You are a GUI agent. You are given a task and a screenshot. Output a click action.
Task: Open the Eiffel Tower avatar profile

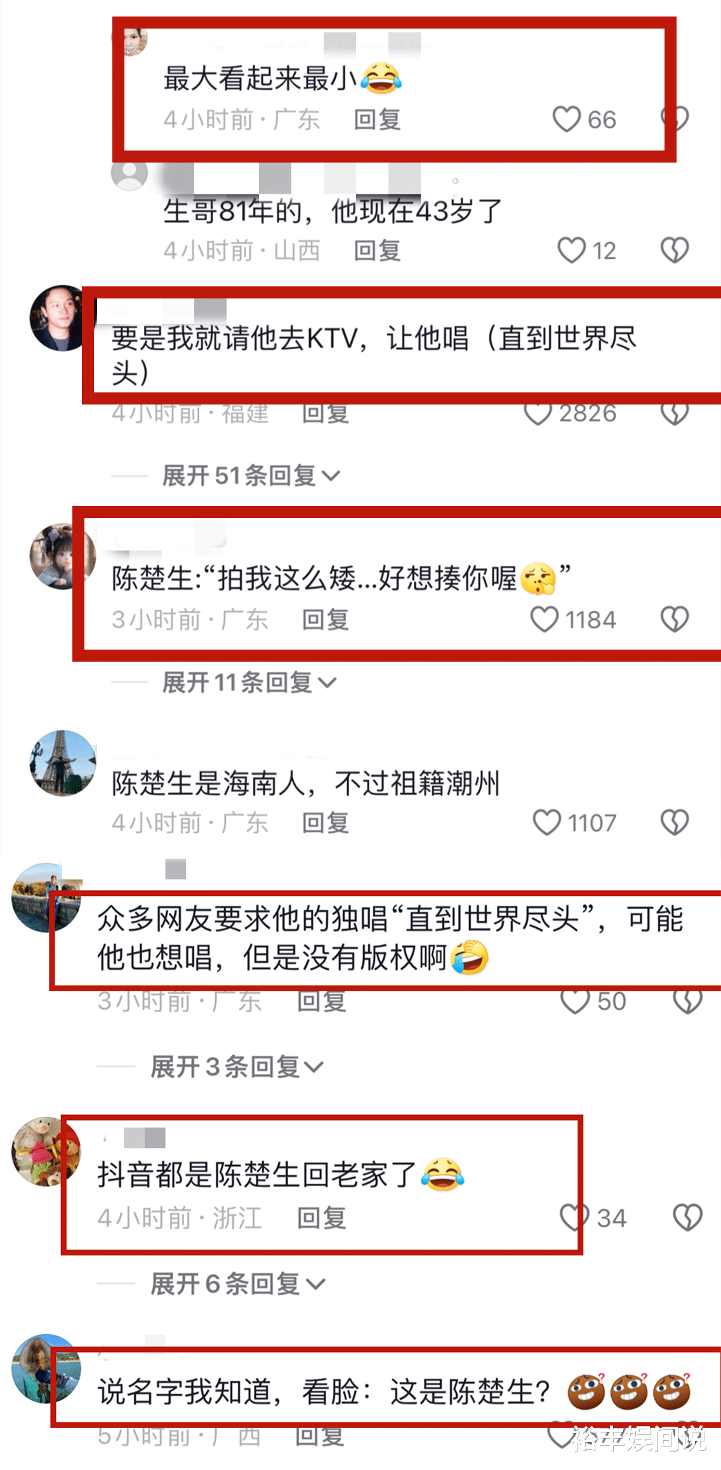tap(63, 763)
